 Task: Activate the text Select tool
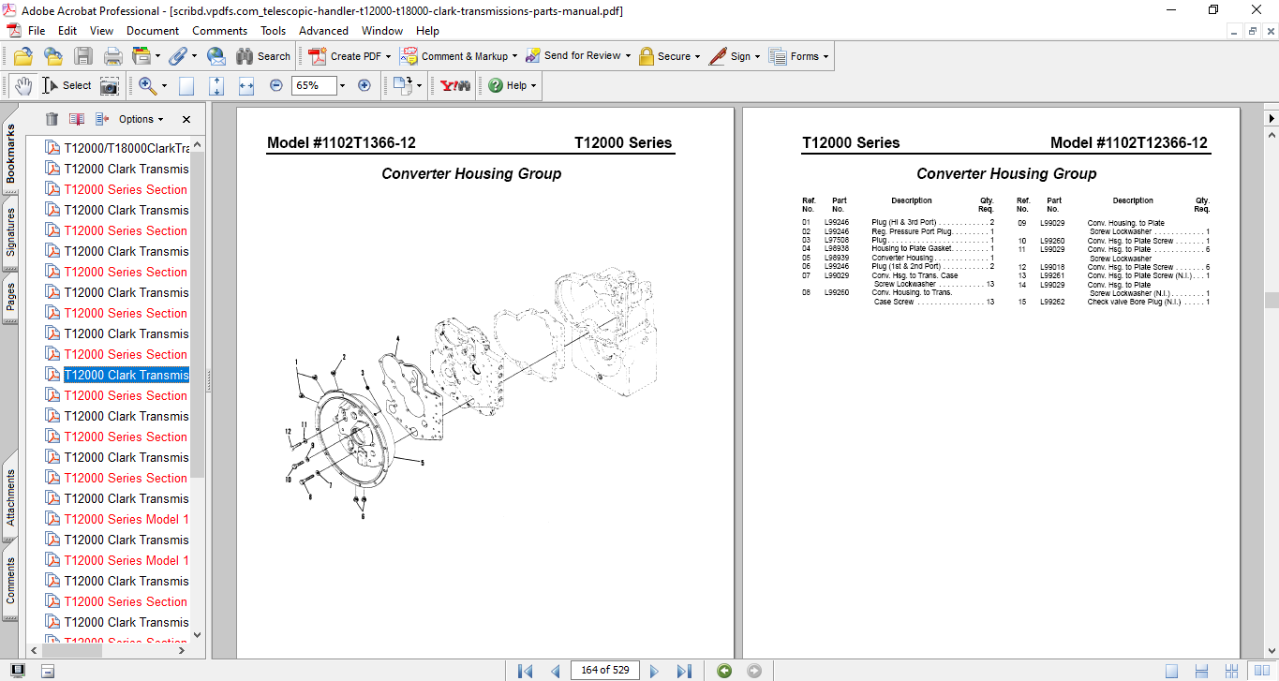click(x=67, y=85)
